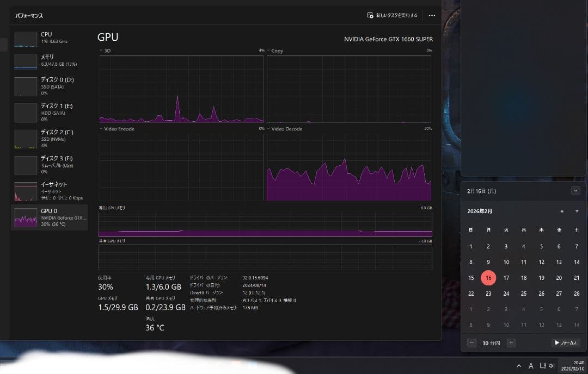The height and width of the screenshot is (374, 588).
Task: Click the driver date 2024/08/14
Action: pyautogui.click(x=254, y=285)
